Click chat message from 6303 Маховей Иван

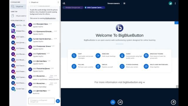[43, 25]
